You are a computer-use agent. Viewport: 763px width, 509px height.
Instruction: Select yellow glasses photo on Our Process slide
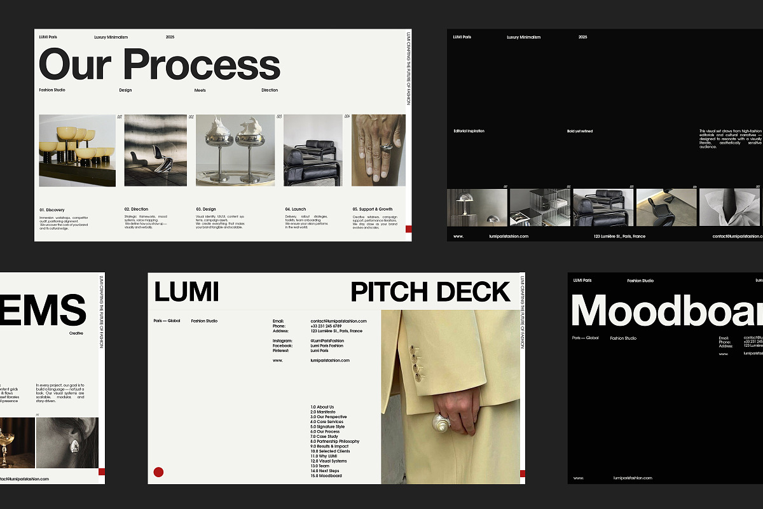(77, 151)
